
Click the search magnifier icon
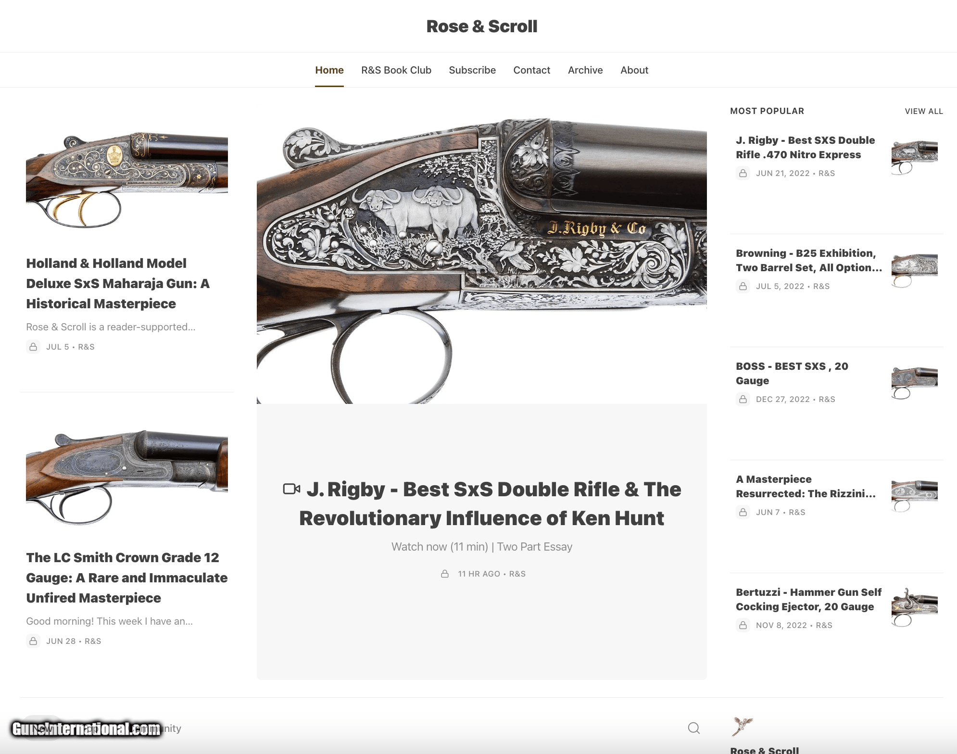pyautogui.click(x=693, y=728)
